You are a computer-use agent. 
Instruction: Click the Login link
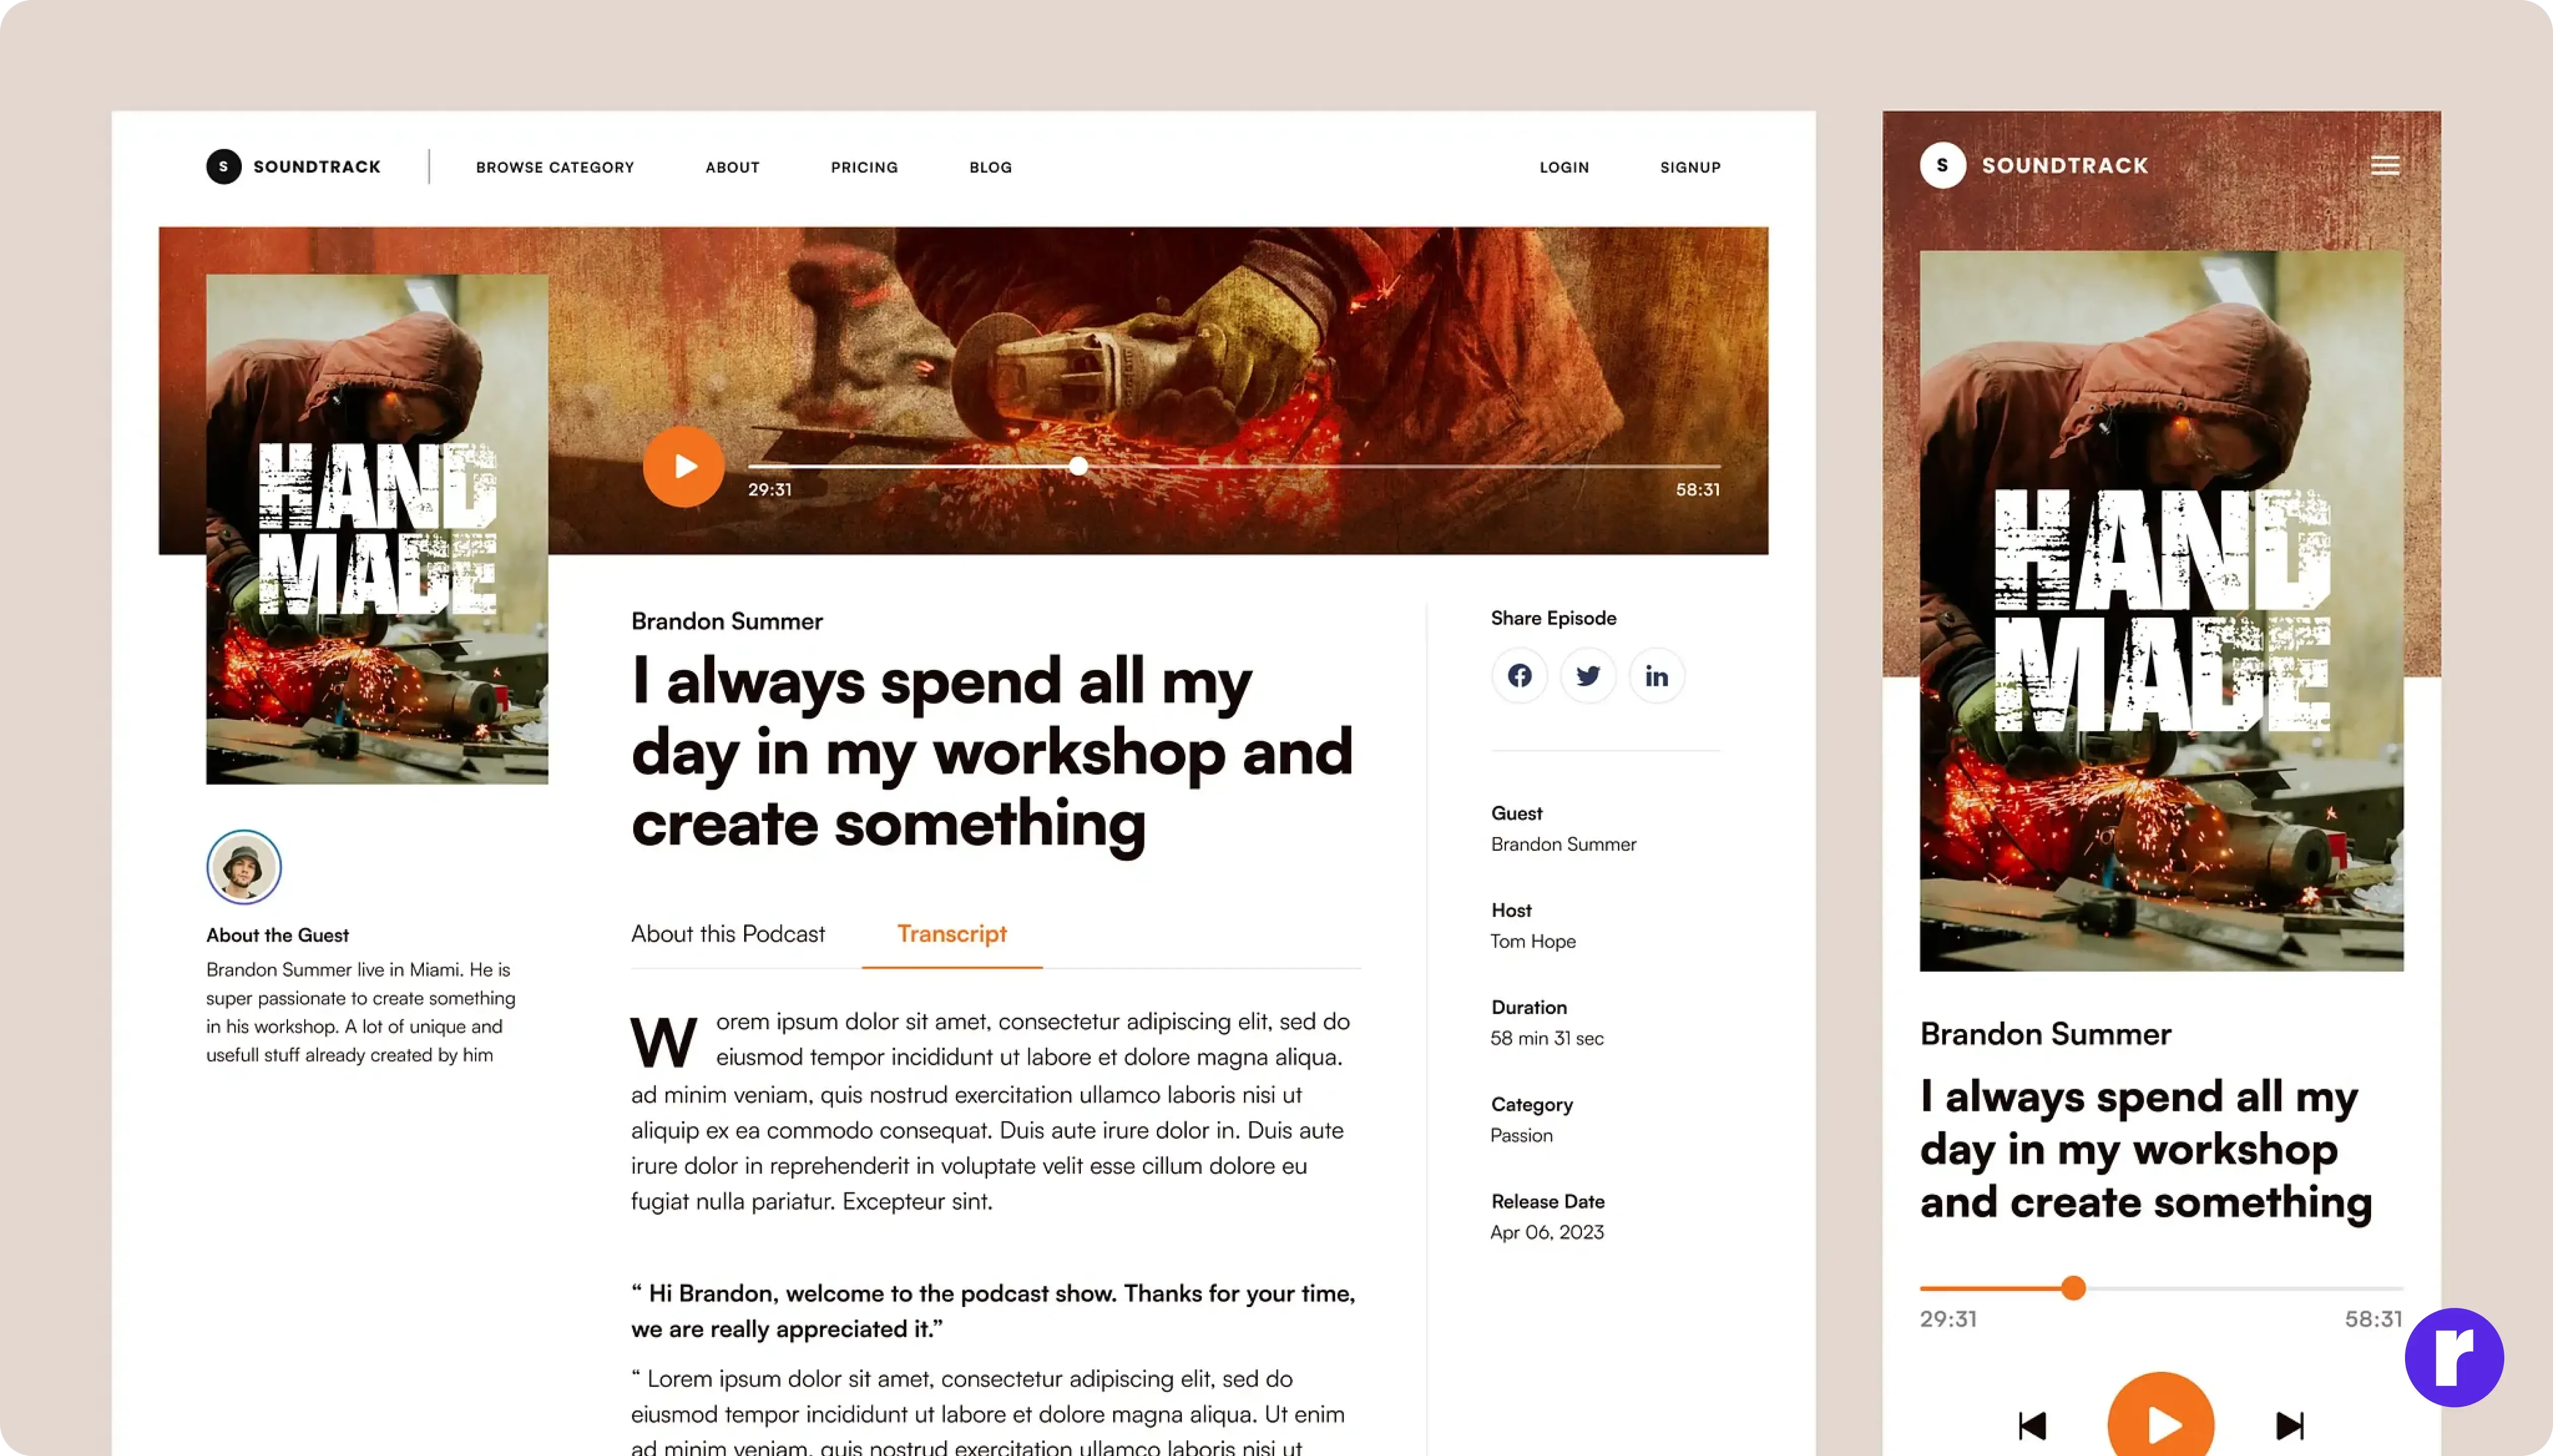pyautogui.click(x=1564, y=167)
